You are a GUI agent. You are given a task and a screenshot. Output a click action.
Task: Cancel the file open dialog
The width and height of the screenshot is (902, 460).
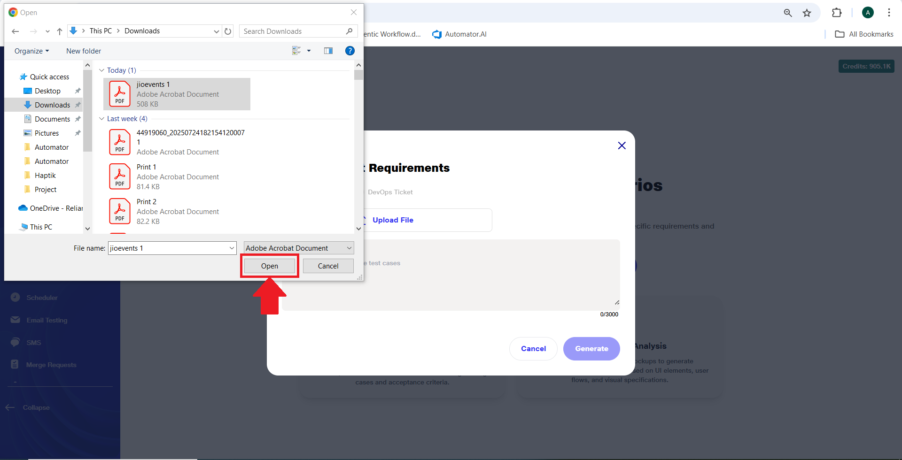pos(328,266)
